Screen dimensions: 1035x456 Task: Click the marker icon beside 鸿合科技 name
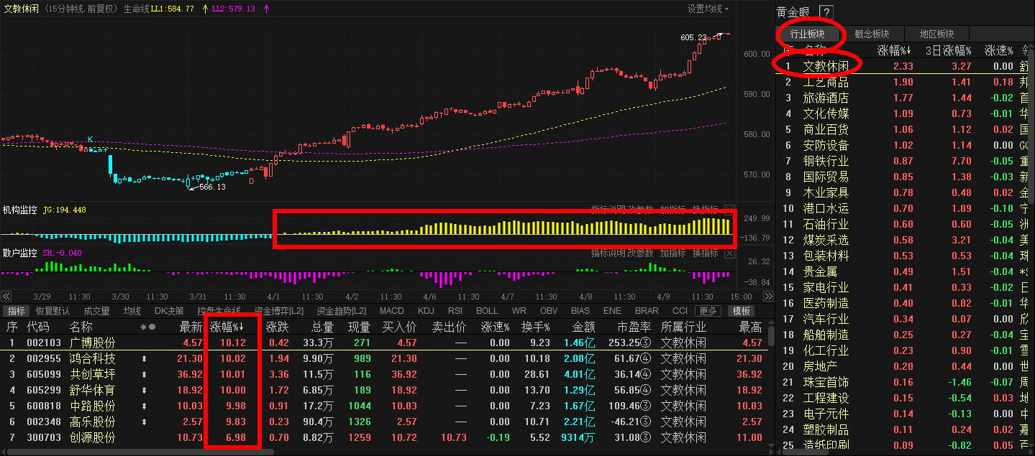[145, 359]
